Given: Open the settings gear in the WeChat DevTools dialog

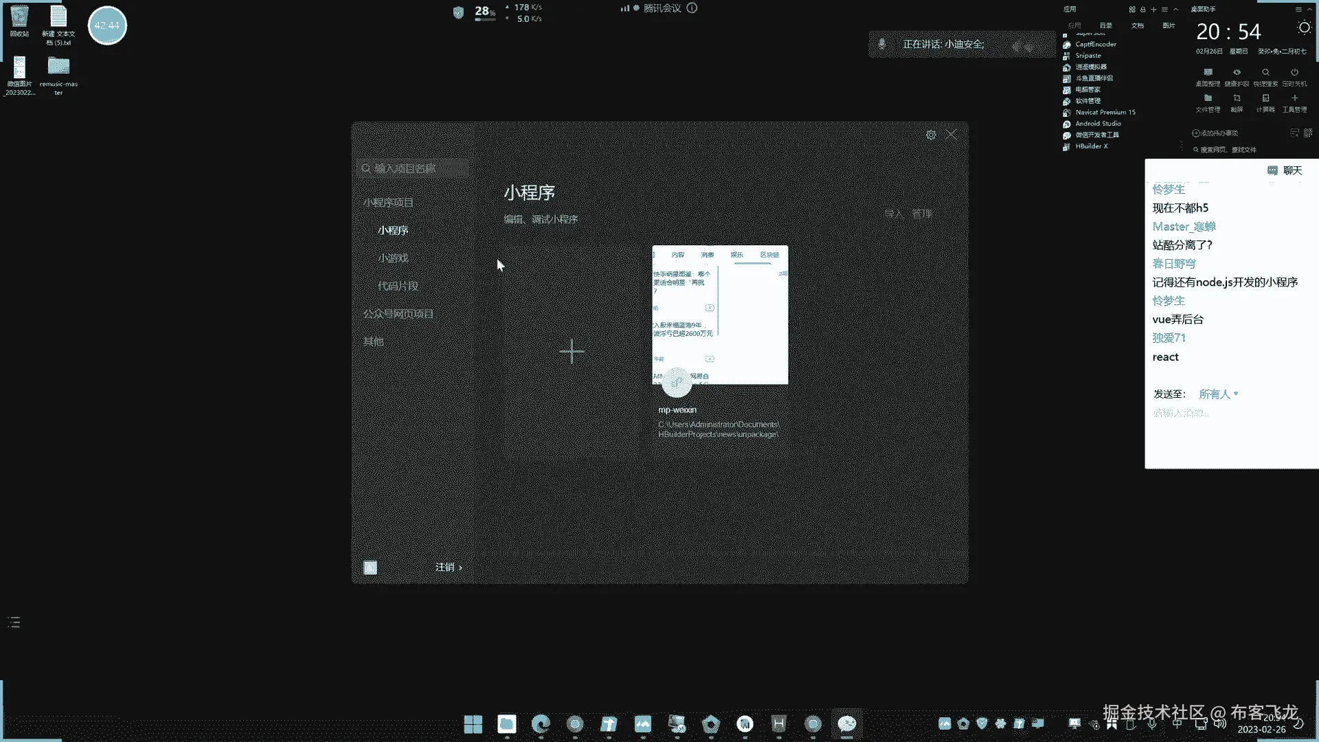Looking at the screenshot, I should pyautogui.click(x=931, y=135).
